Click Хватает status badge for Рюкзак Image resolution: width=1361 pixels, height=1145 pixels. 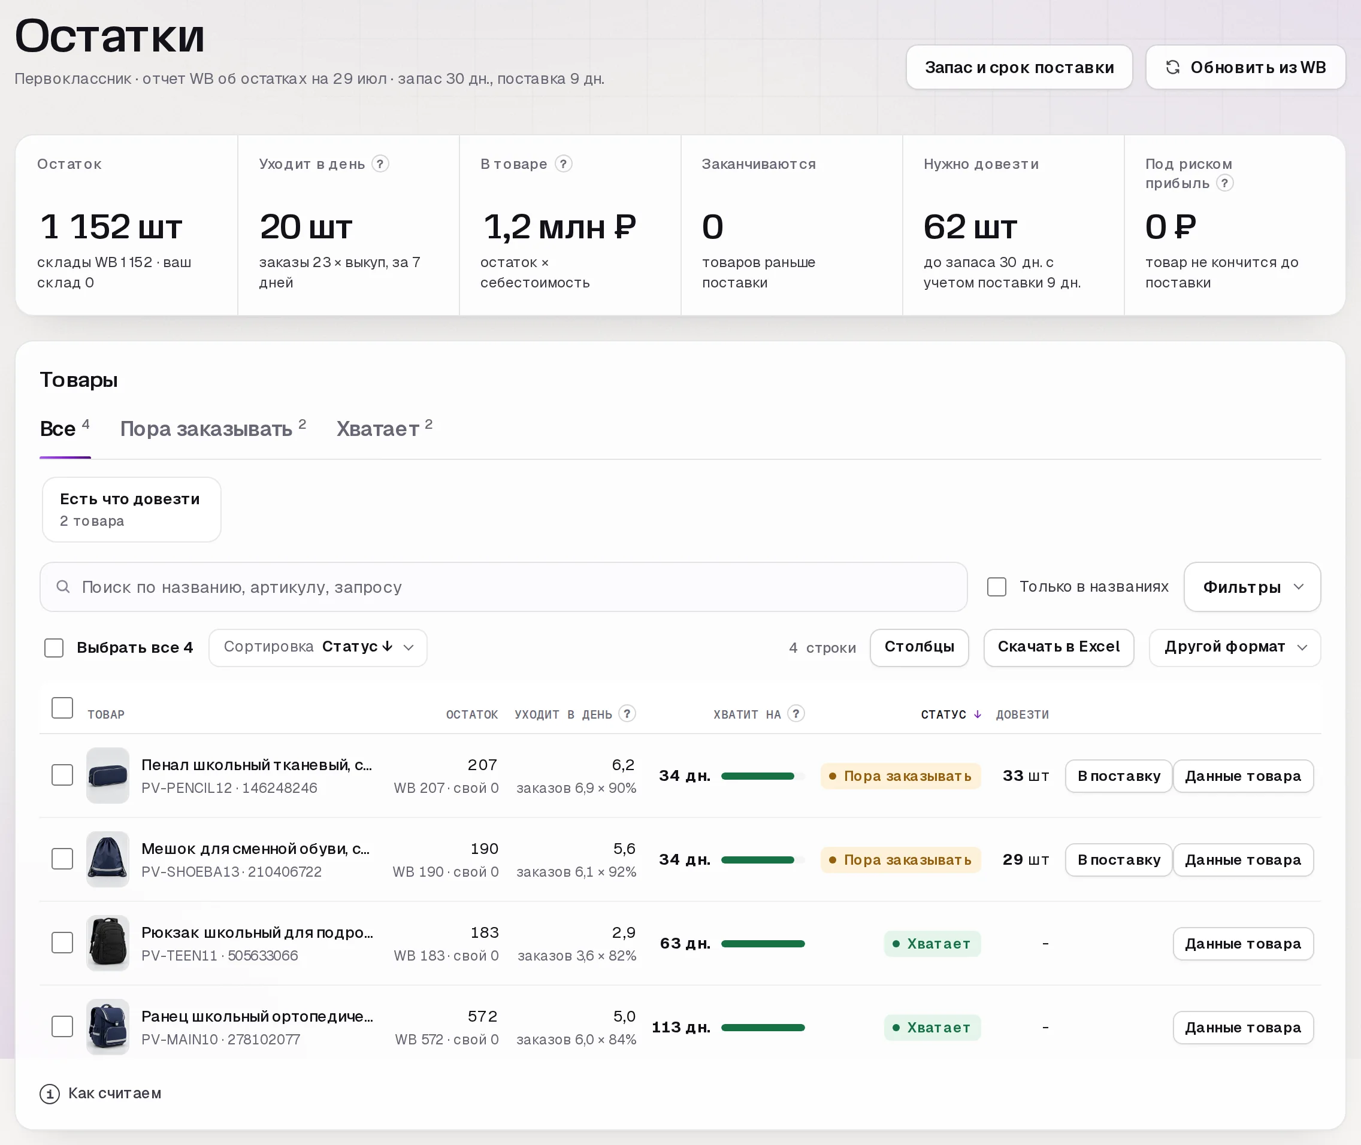(931, 943)
